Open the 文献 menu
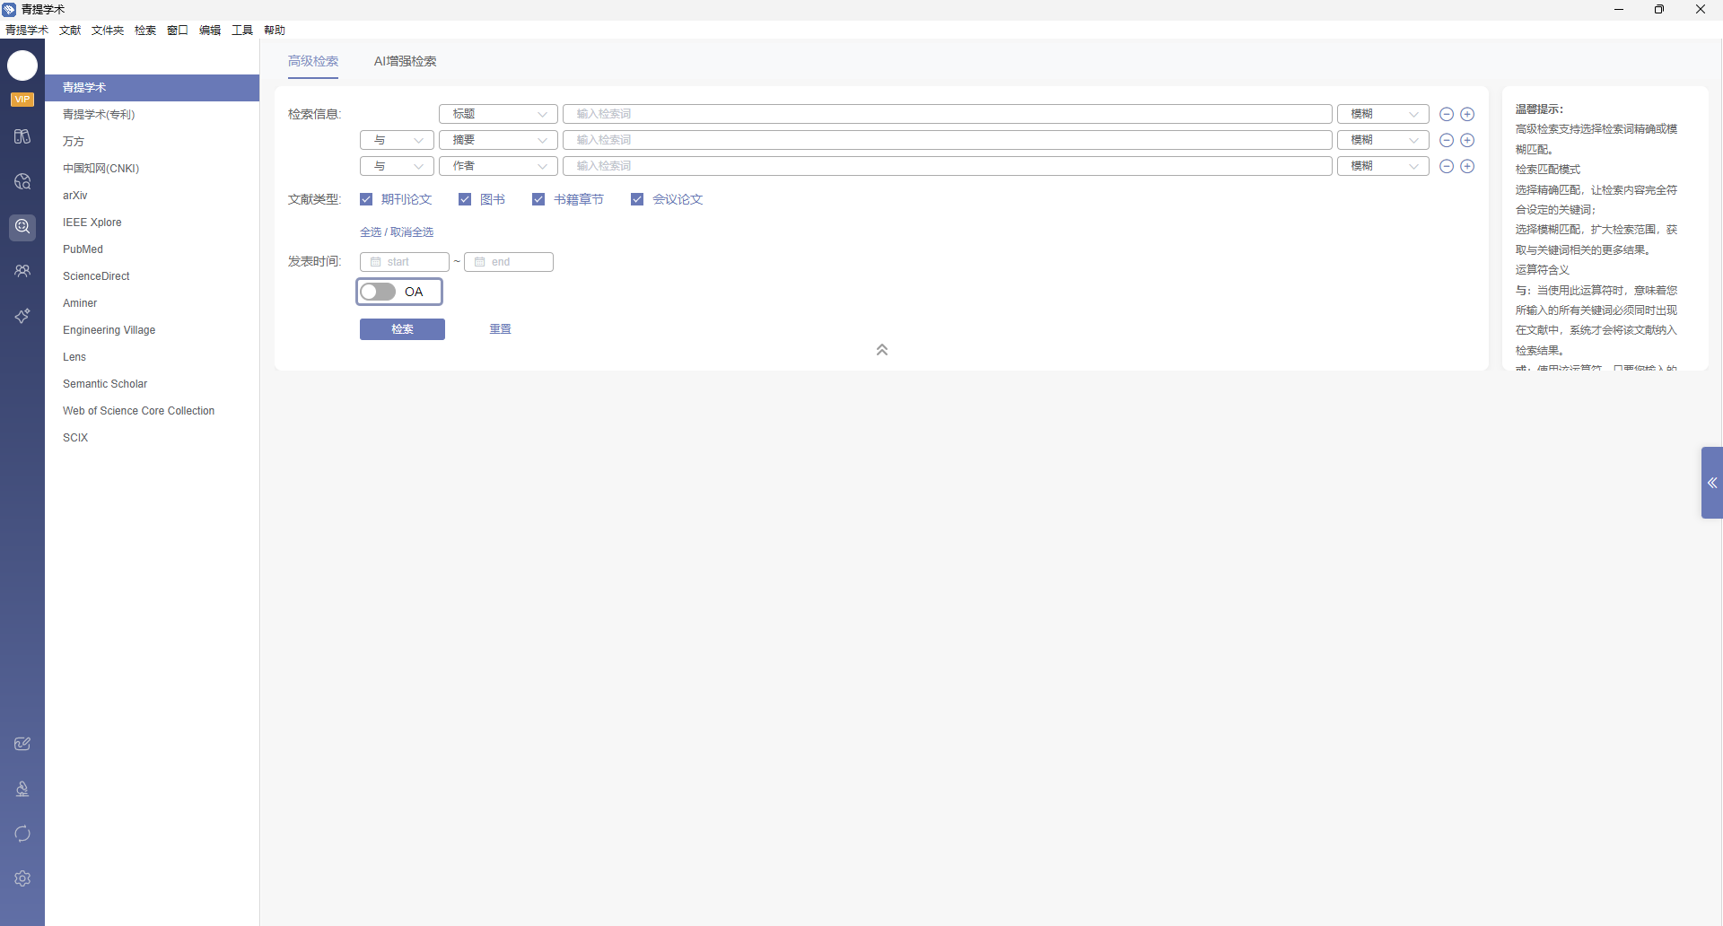The width and height of the screenshot is (1723, 926). [70, 31]
